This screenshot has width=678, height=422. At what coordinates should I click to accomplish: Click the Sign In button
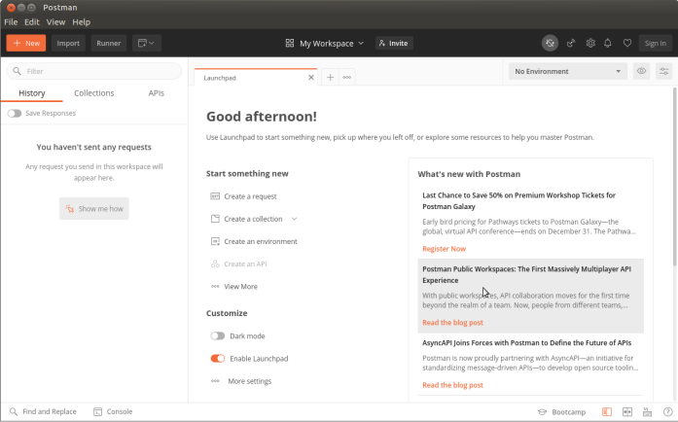655,43
